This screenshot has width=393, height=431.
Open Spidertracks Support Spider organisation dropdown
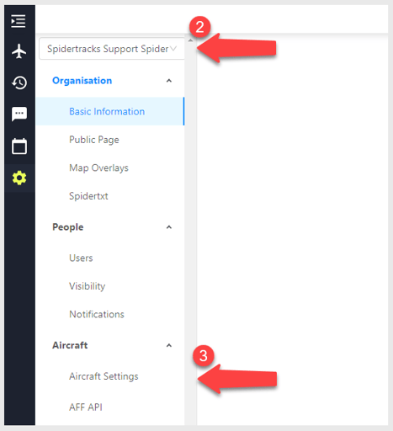coord(112,49)
